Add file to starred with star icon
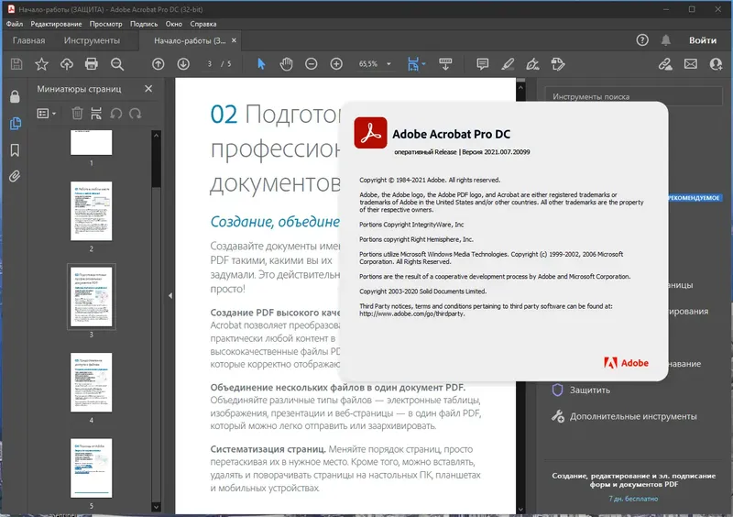The width and height of the screenshot is (733, 517). (x=41, y=64)
